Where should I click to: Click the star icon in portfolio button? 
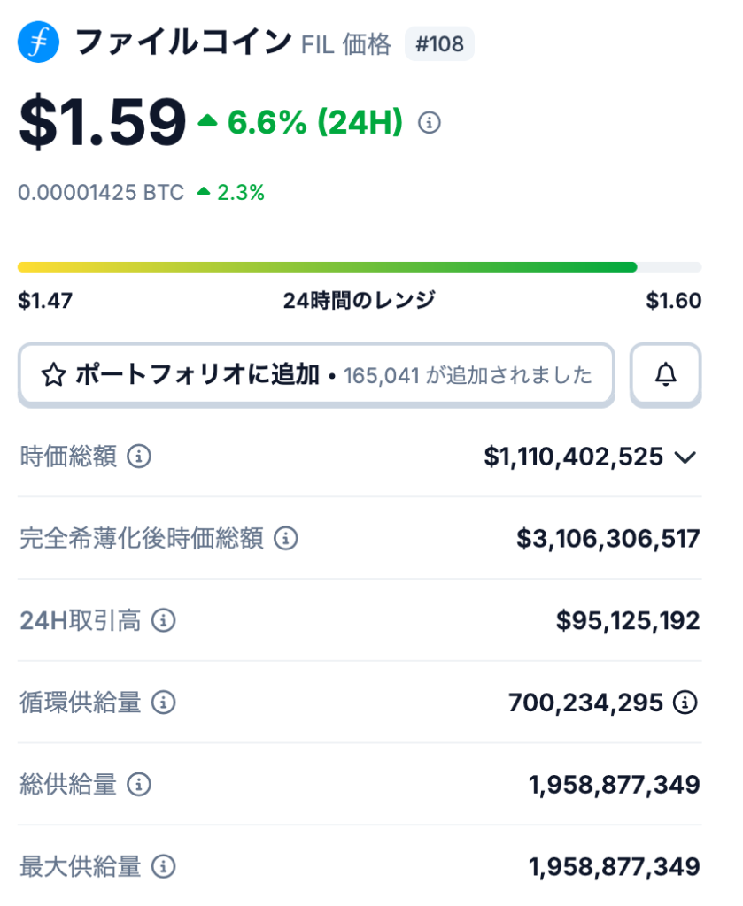pos(53,375)
